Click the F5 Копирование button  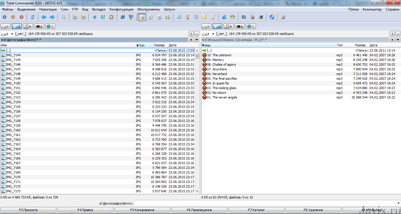click(142, 210)
